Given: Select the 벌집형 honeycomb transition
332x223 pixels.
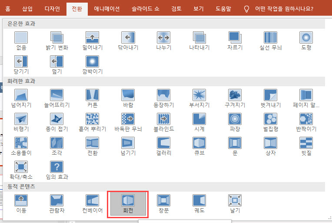Looking at the screenshot, I should click(270, 122).
